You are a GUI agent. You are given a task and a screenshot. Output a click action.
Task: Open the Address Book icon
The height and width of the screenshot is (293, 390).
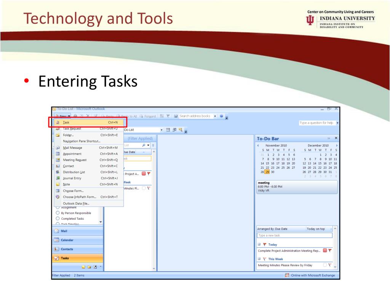[x=176, y=116]
